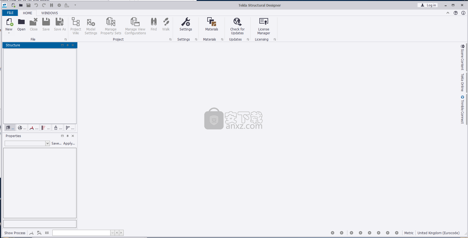
Task: Switch to the WINDOWS ribbon tab
Action: [50, 13]
